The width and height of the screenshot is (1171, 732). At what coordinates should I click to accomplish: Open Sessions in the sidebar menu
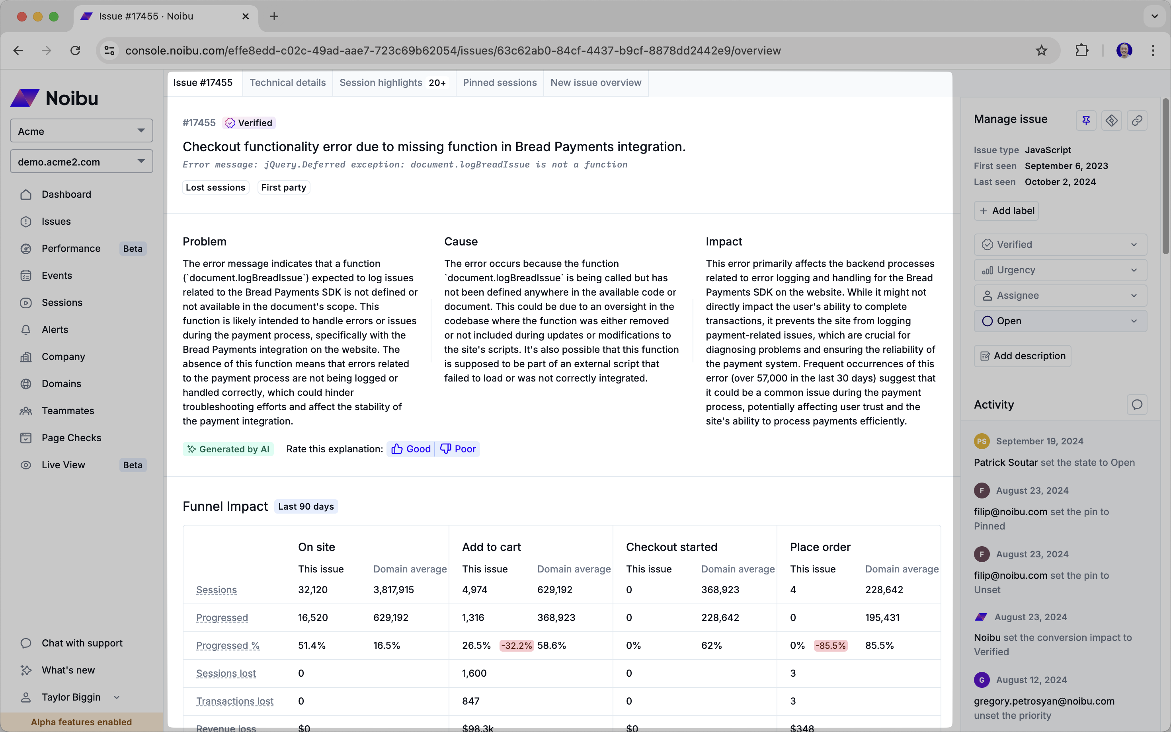(x=62, y=303)
